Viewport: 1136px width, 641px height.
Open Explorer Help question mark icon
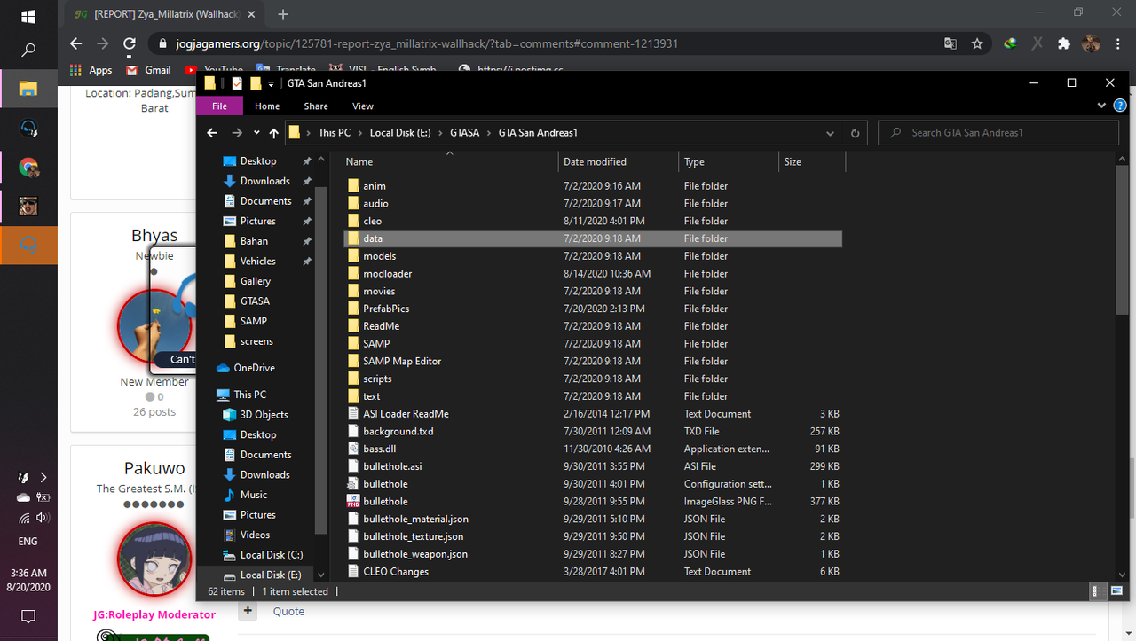tap(1120, 106)
